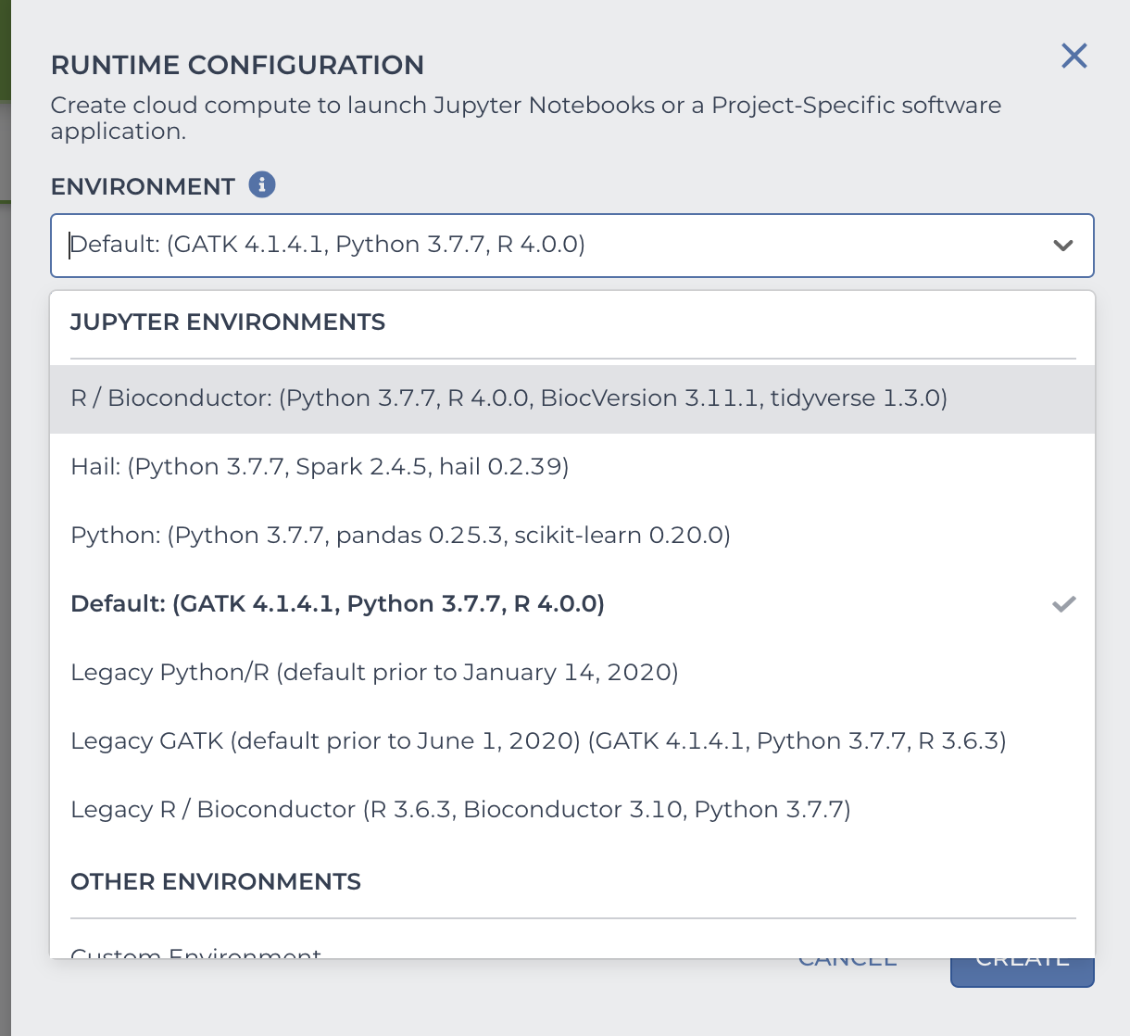The image size is (1130, 1036).
Task: Select Legacy GATK environment option
Action: (x=572, y=741)
